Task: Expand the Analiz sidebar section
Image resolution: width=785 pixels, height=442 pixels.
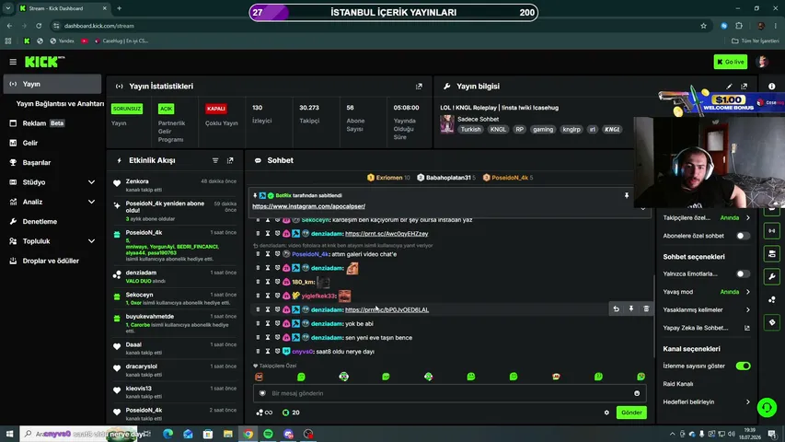Action: 91,202
